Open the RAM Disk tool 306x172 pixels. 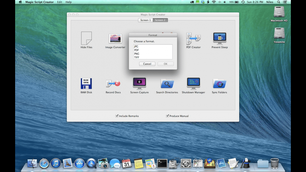86,84
